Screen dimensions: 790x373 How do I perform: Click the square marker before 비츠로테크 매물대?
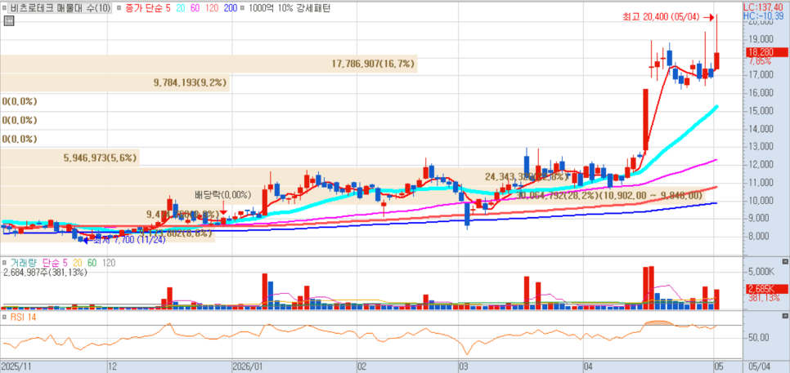pos(6,8)
